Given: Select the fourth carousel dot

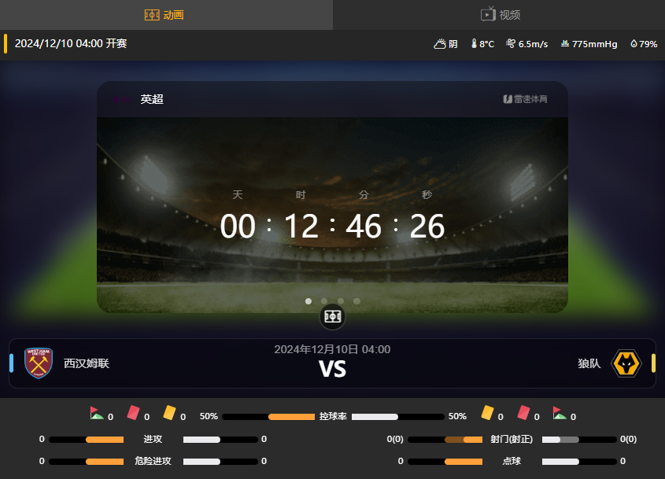Looking at the screenshot, I should pos(357,301).
